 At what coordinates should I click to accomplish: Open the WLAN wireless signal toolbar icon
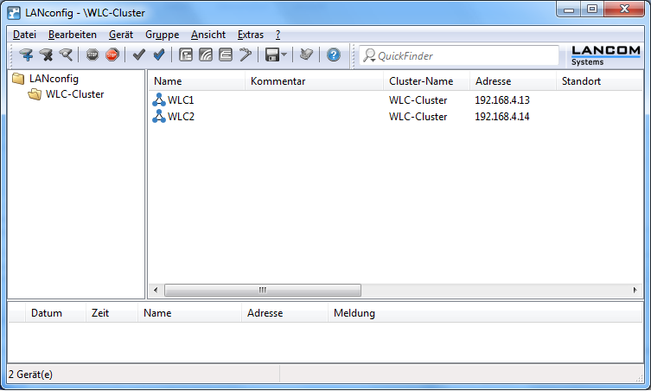pos(205,55)
